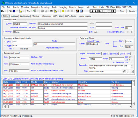Viewport: 138px width, 118px height.
Task: Open the Direct Tune tab
Action: [x=125, y=54]
